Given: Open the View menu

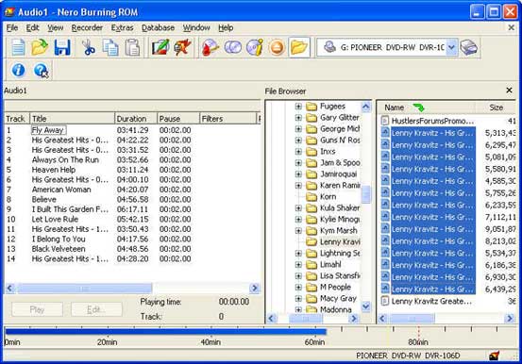Looking at the screenshot, I should [x=55, y=28].
